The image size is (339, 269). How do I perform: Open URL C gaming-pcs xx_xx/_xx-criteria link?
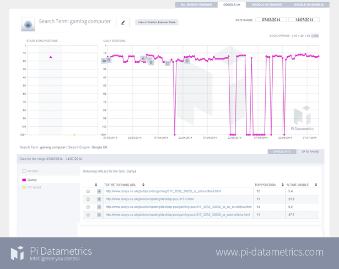pos(179,207)
